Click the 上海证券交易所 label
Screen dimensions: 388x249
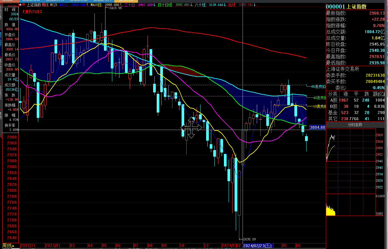pyautogui.click(x=343, y=69)
